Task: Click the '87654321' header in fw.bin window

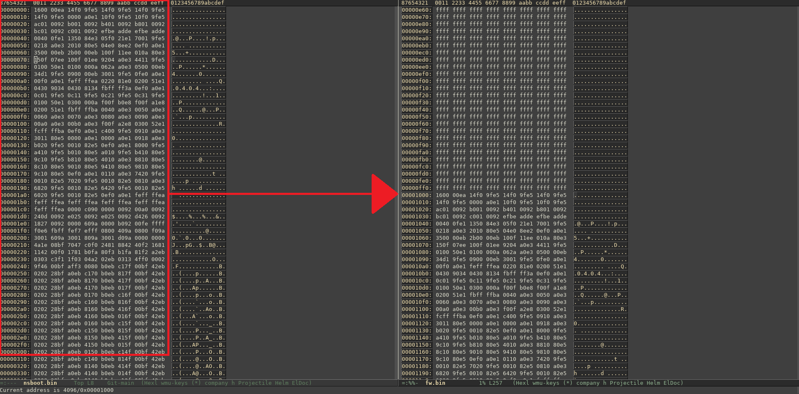Action: [x=415, y=3]
